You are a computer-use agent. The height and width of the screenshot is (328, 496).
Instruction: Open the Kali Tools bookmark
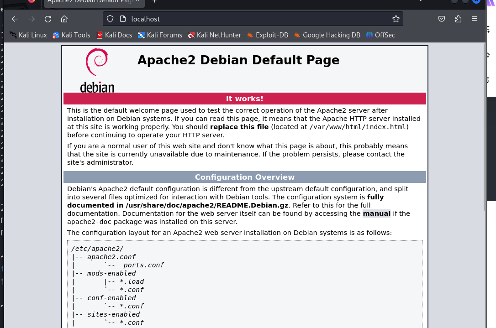click(72, 35)
